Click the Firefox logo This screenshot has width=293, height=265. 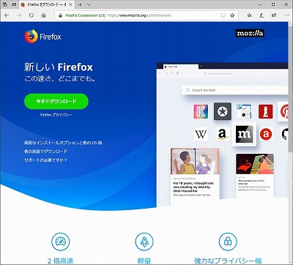pyautogui.click(x=42, y=37)
